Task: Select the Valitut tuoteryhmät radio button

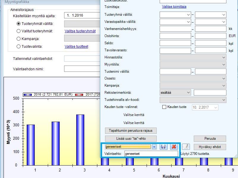Action: click(18, 31)
